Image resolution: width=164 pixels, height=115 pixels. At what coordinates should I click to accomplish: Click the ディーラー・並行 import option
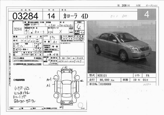coord(28,55)
